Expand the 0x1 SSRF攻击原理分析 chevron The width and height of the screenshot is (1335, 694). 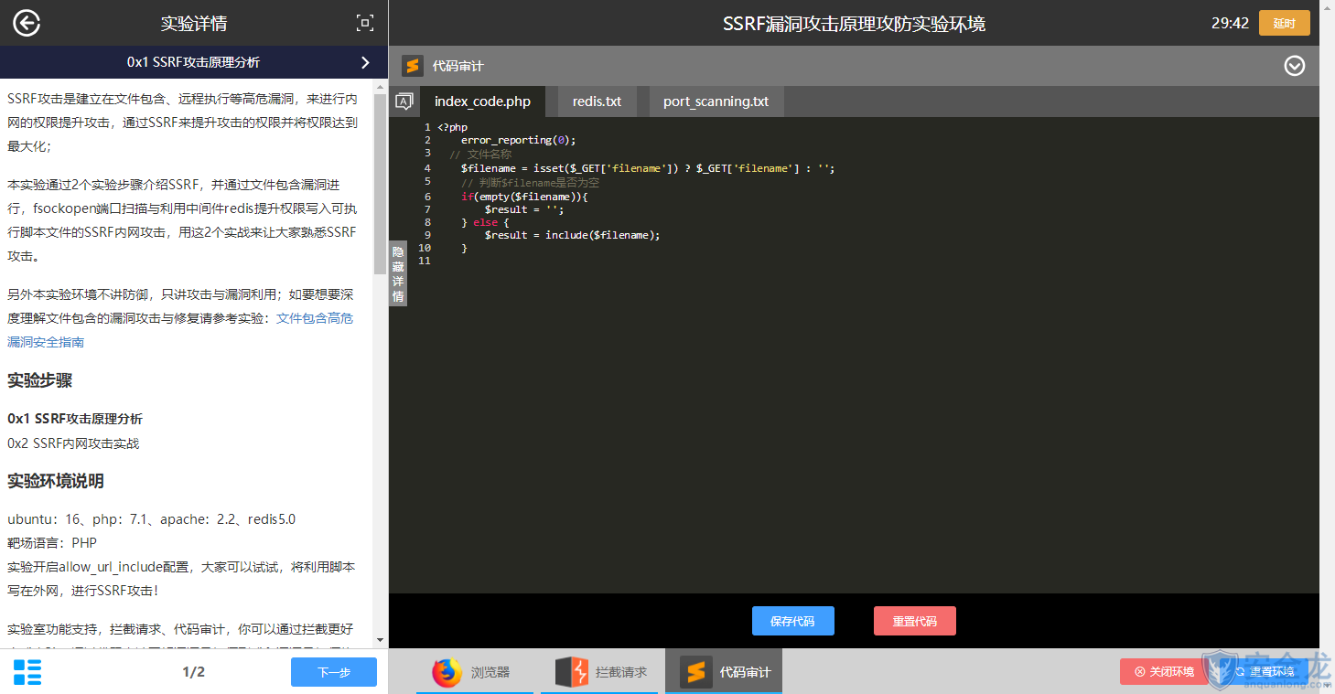pyautogui.click(x=365, y=62)
